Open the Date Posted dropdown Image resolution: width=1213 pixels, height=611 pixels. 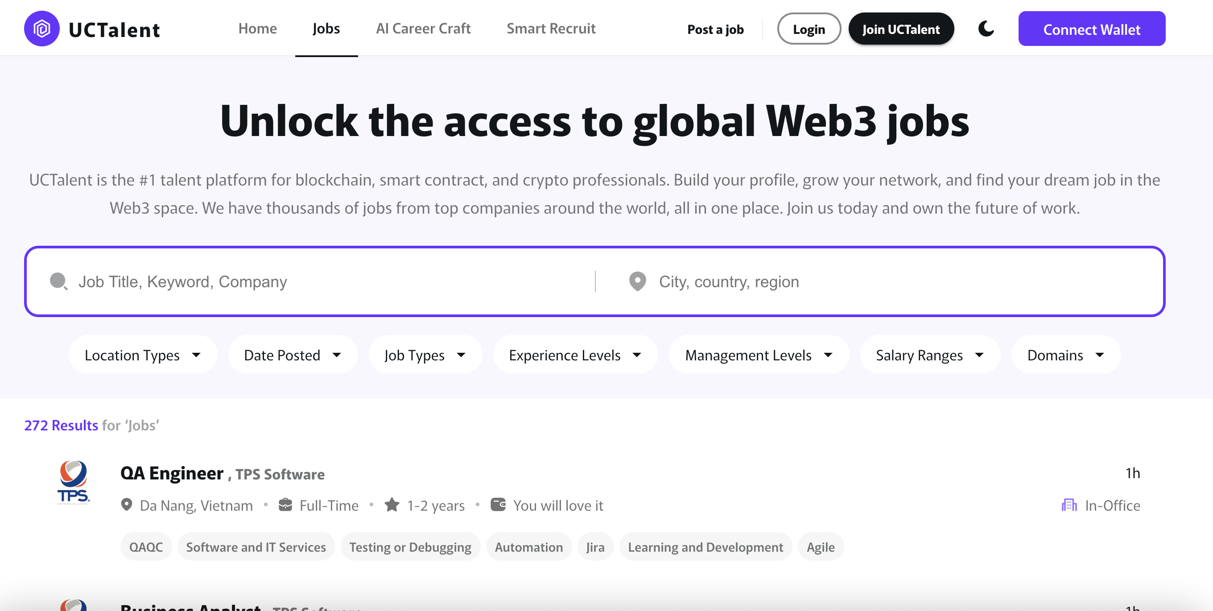293,355
